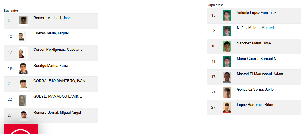The width and height of the screenshot is (303, 134).
Task: Open Sanchez Marin, Jose player name
Action: [x=254, y=43]
